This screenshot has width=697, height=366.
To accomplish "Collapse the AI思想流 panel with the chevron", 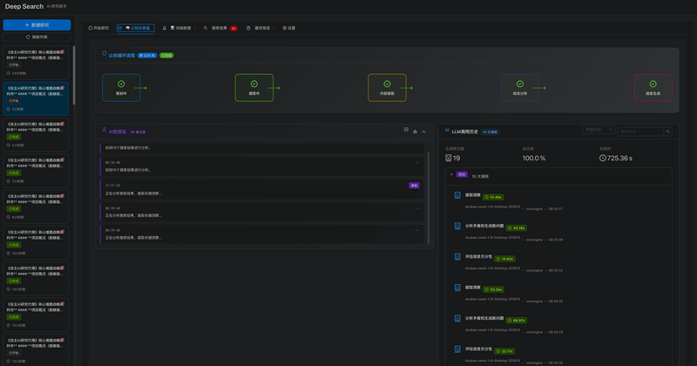I will click(x=423, y=131).
